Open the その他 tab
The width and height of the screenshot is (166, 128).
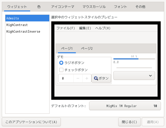coord(140,7)
